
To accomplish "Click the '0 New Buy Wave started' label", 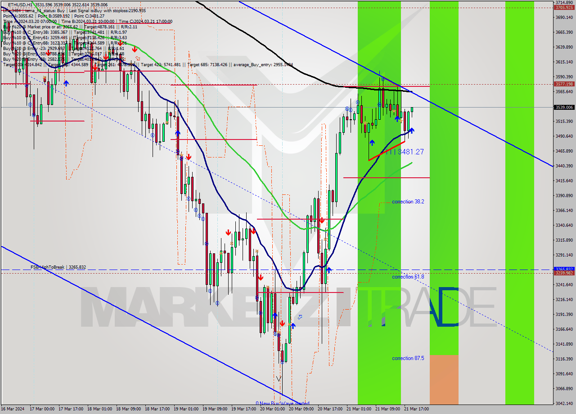I will pos(283,403).
